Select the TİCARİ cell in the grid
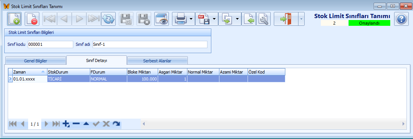Screen dimensions: 413x139 pyautogui.click(x=69, y=79)
